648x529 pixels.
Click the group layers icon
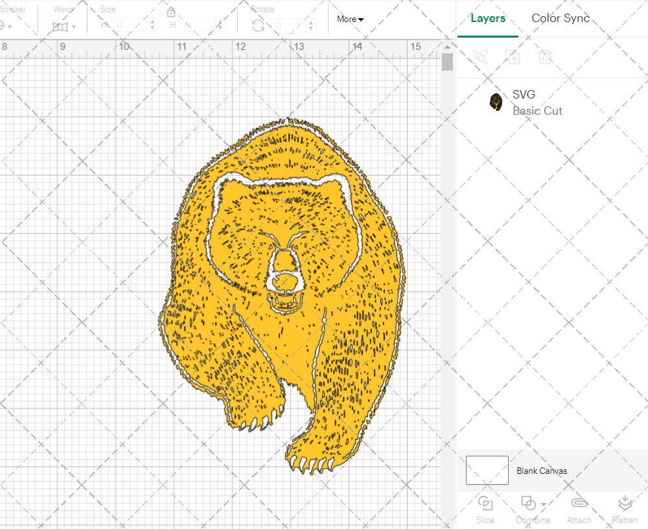click(480, 57)
